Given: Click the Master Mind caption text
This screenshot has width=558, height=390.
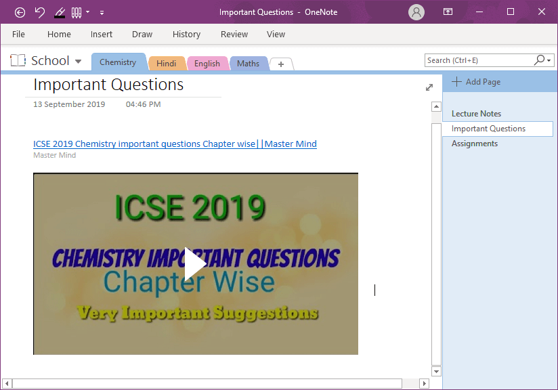Looking at the screenshot, I should pos(54,155).
